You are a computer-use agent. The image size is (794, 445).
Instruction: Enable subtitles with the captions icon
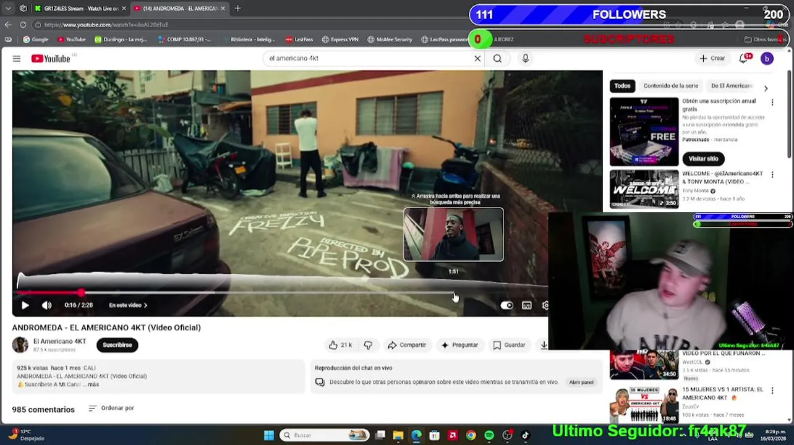pos(527,305)
